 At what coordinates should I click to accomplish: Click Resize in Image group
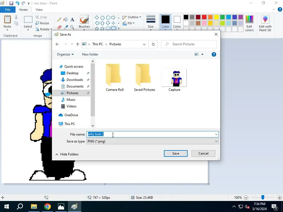(x=42, y=23)
